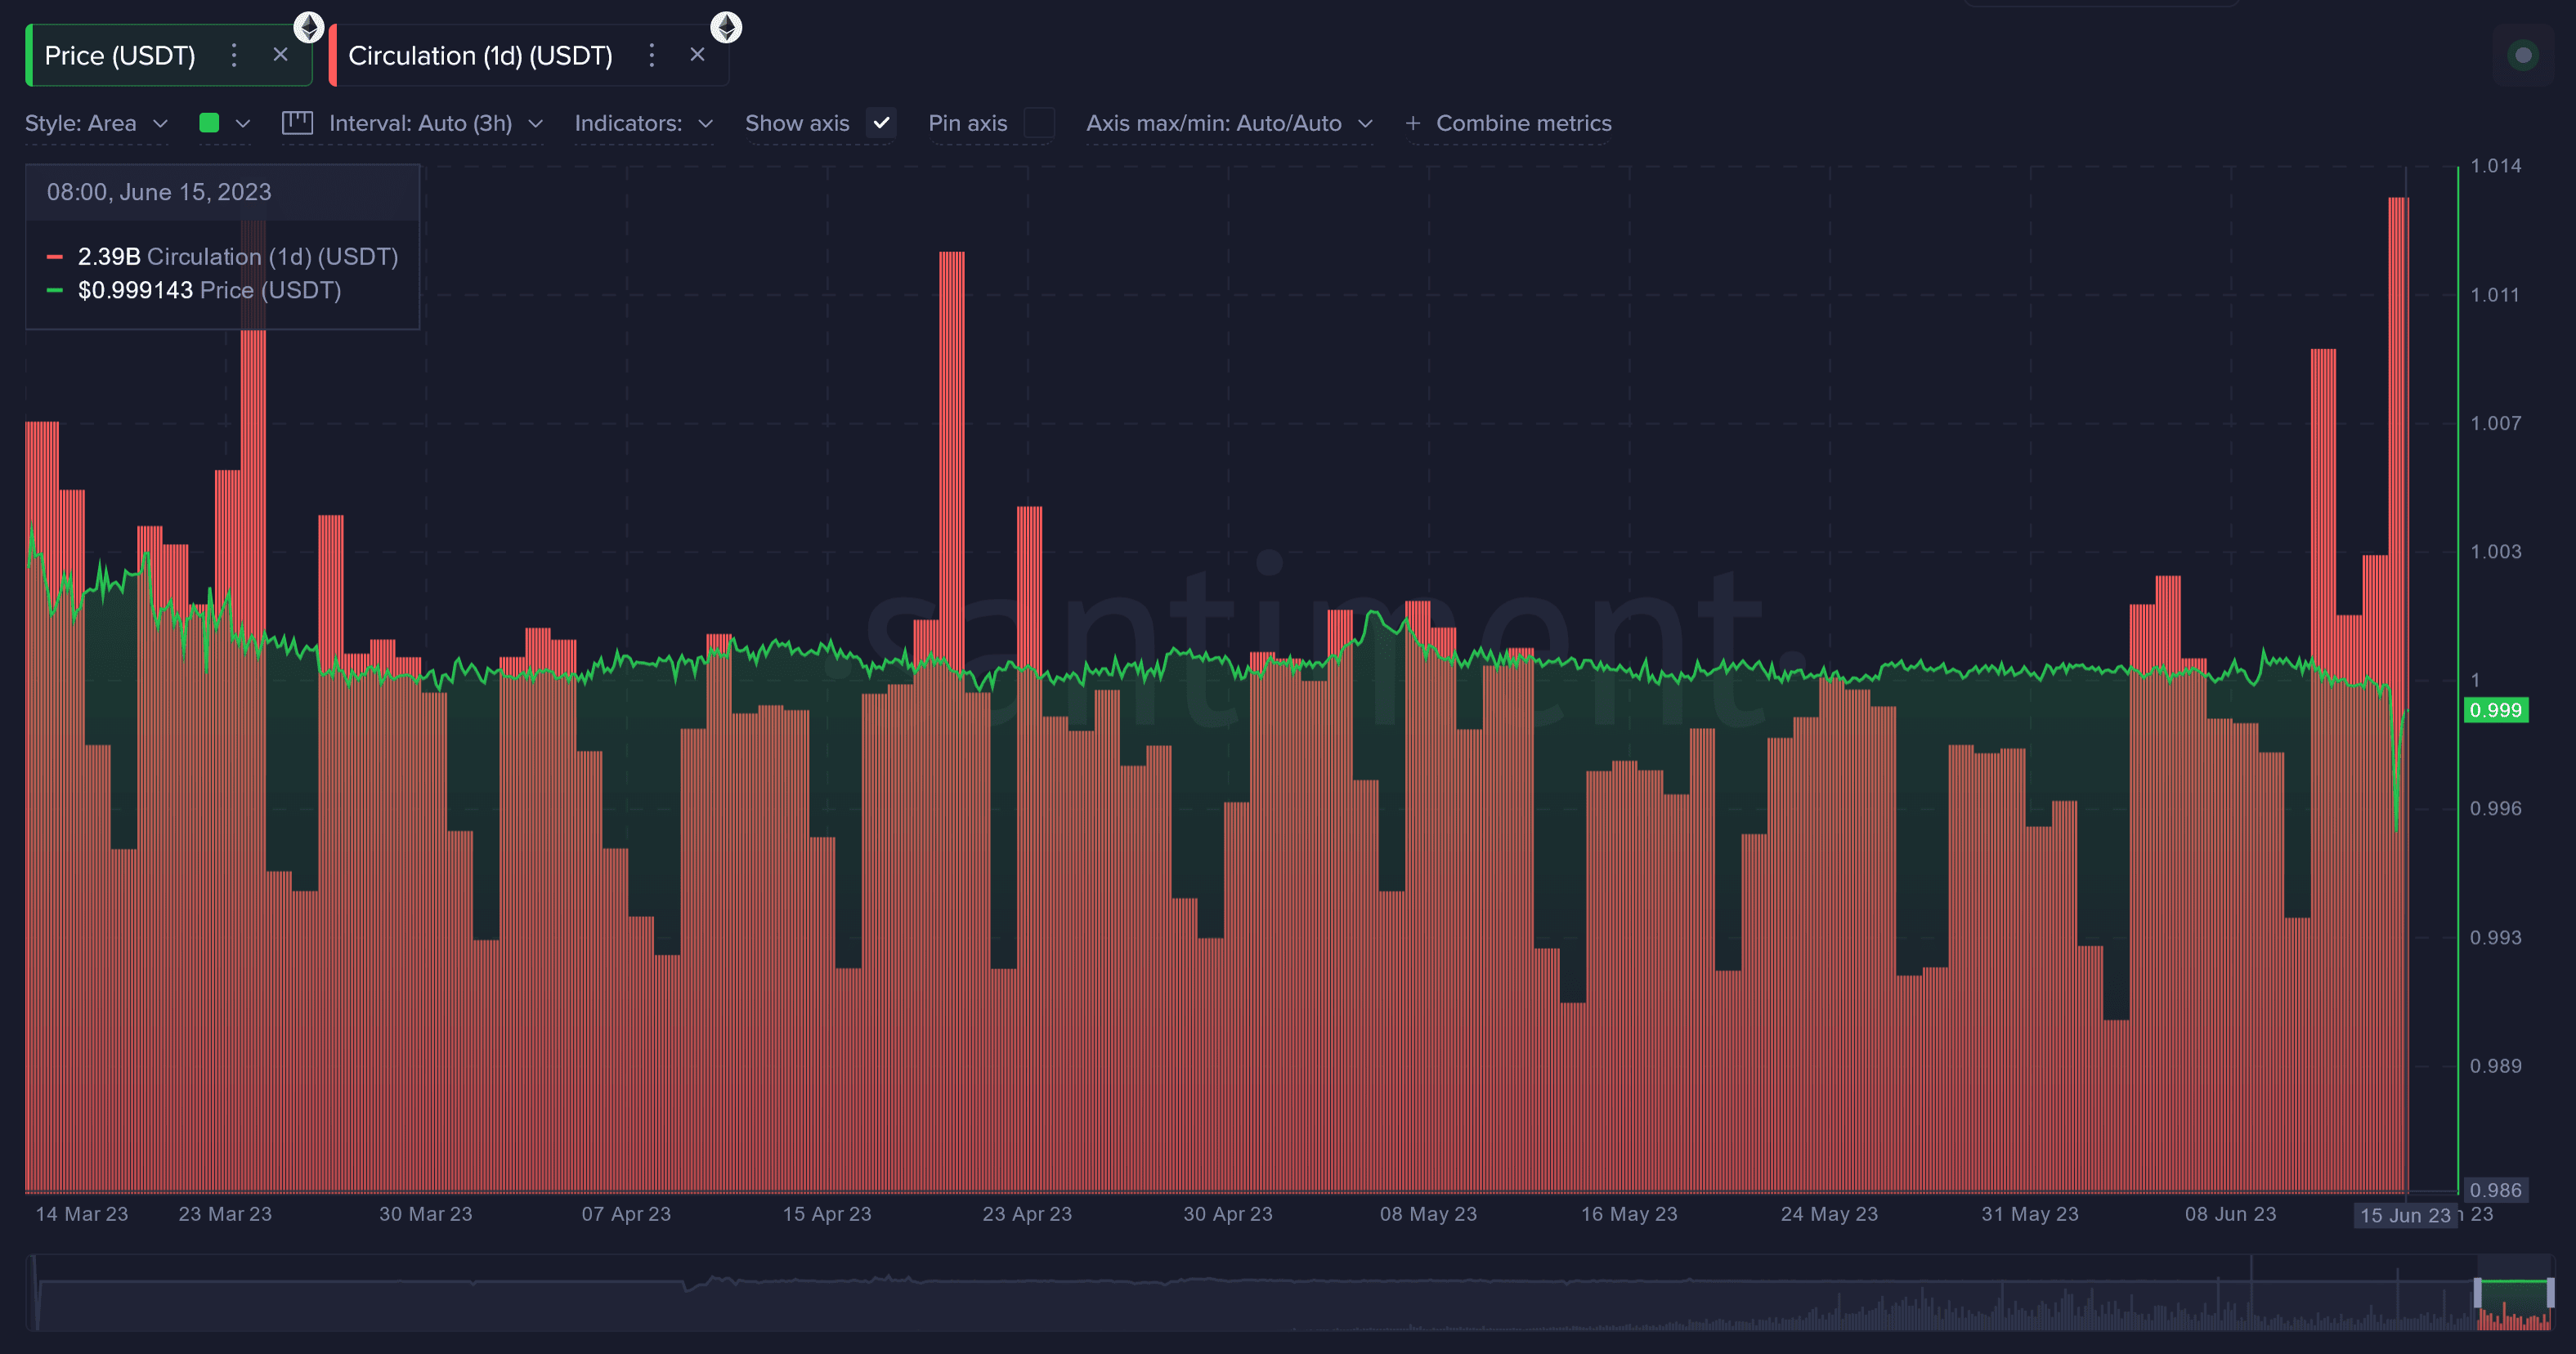The image size is (2576, 1354).
Task: Click the interval ruler icon
Action: point(297,123)
